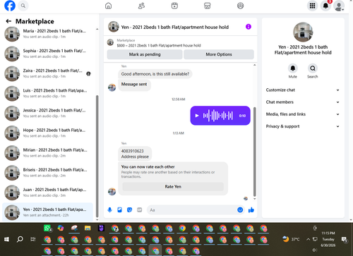Open File Explorer from taskbar
353x256 pixels.
pyautogui.click(x=88, y=228)
